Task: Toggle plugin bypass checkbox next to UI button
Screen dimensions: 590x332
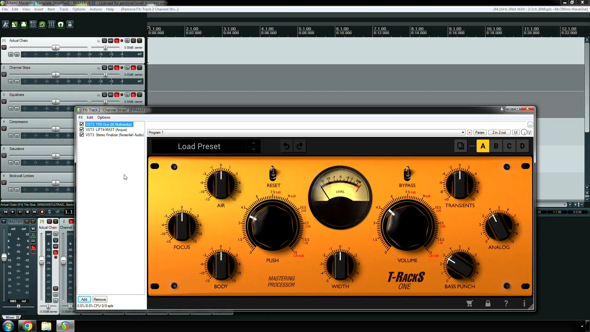Action: [x=530, y=132]
